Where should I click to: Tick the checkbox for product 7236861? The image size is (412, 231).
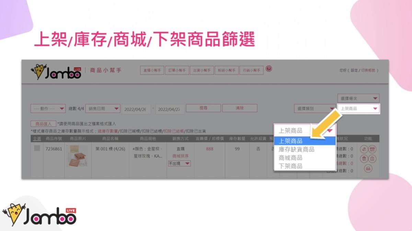pyautogui.click(x=37, y=148)
